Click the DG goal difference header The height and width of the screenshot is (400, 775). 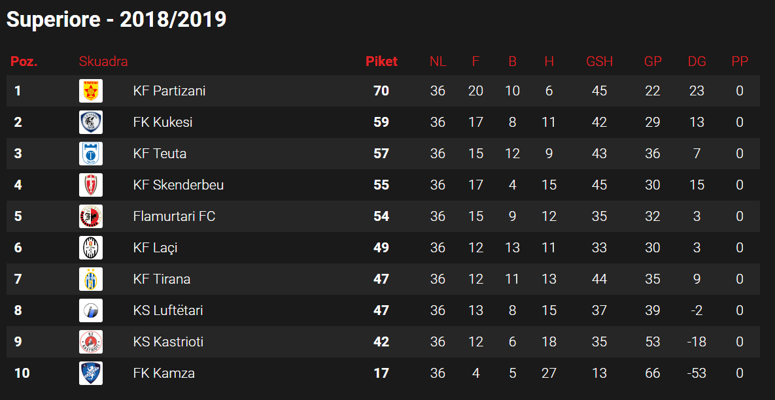point(697,61)
